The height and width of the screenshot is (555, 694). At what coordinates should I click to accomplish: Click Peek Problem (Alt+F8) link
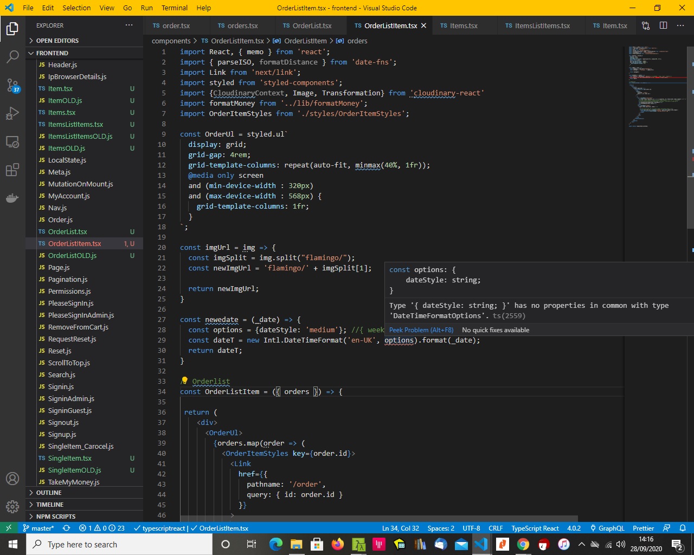click(421, 330)
